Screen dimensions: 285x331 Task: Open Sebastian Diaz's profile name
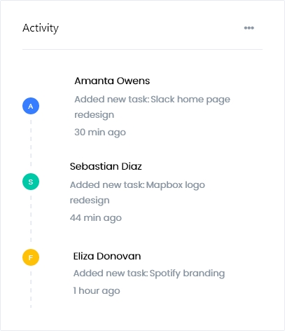[106, 166]
